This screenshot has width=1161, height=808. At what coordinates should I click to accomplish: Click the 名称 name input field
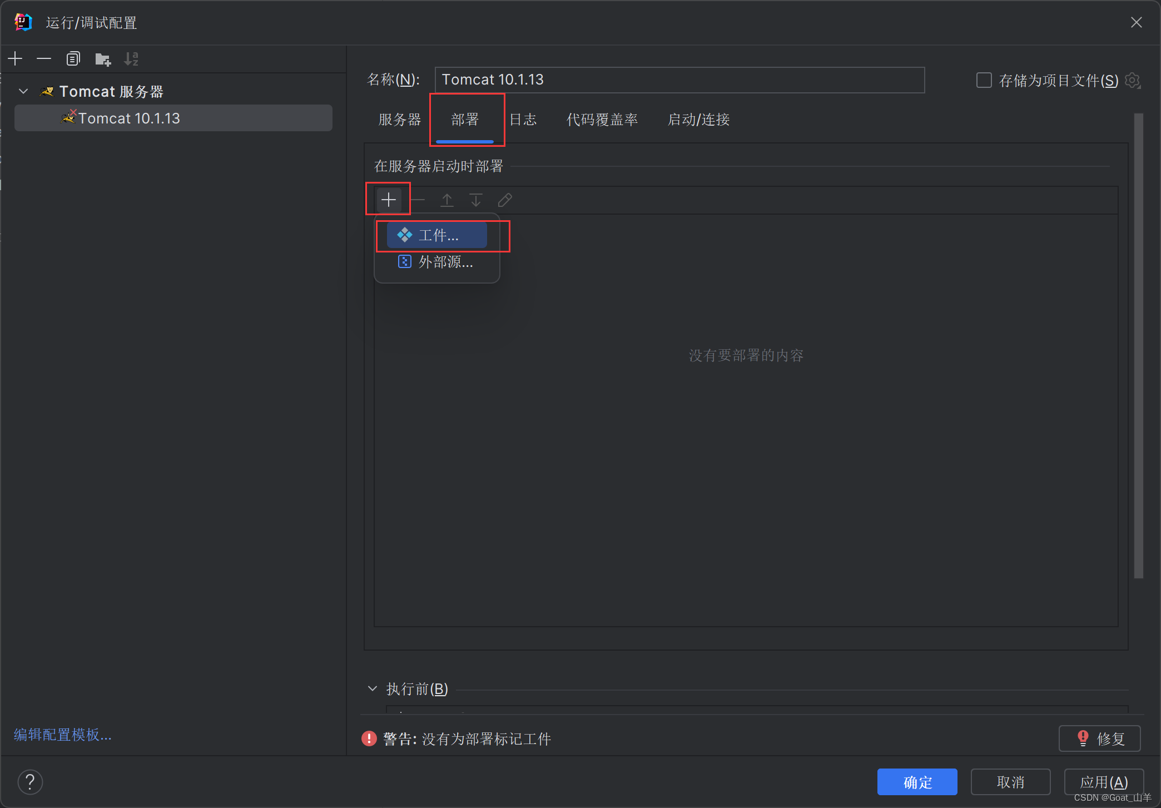[679, 80]
